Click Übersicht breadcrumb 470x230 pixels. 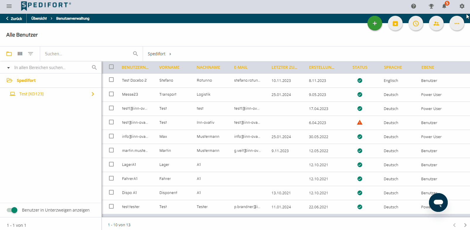(x=39, y=18)
